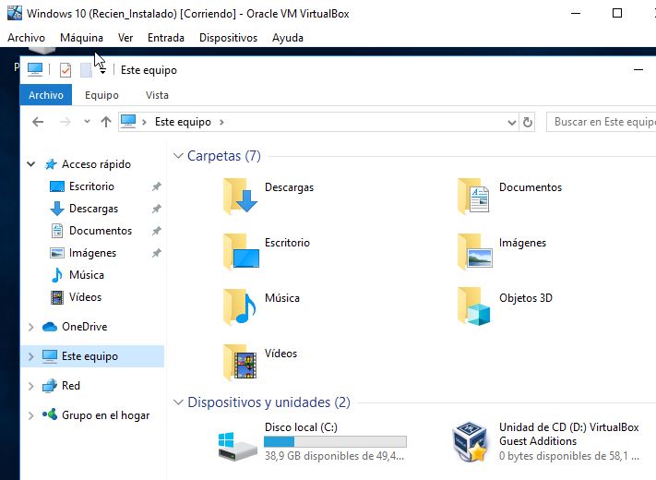Open the Descargas folder icon
656x480 pixels.
(x=243, y=195)
